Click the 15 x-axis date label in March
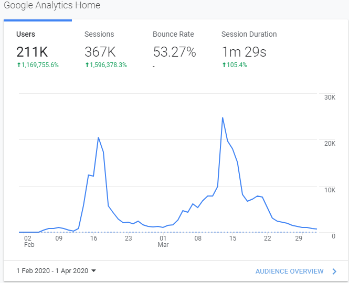Viewport: 349px width, 283px height. [232, 238]
